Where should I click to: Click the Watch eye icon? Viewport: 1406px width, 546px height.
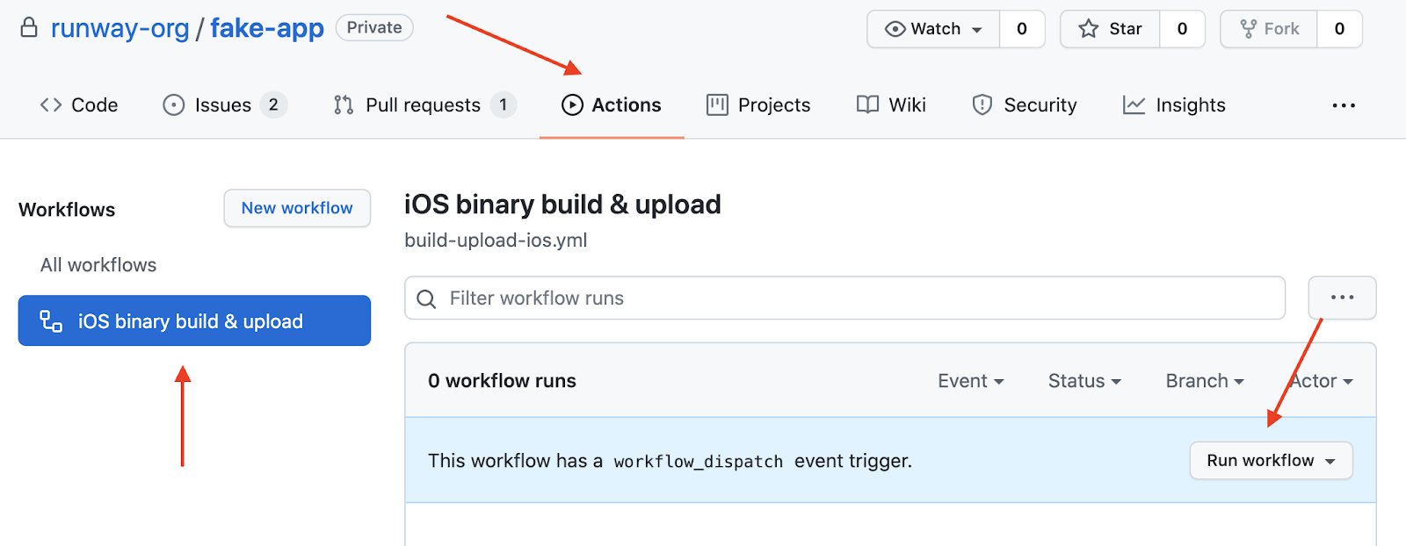(895, 29)
